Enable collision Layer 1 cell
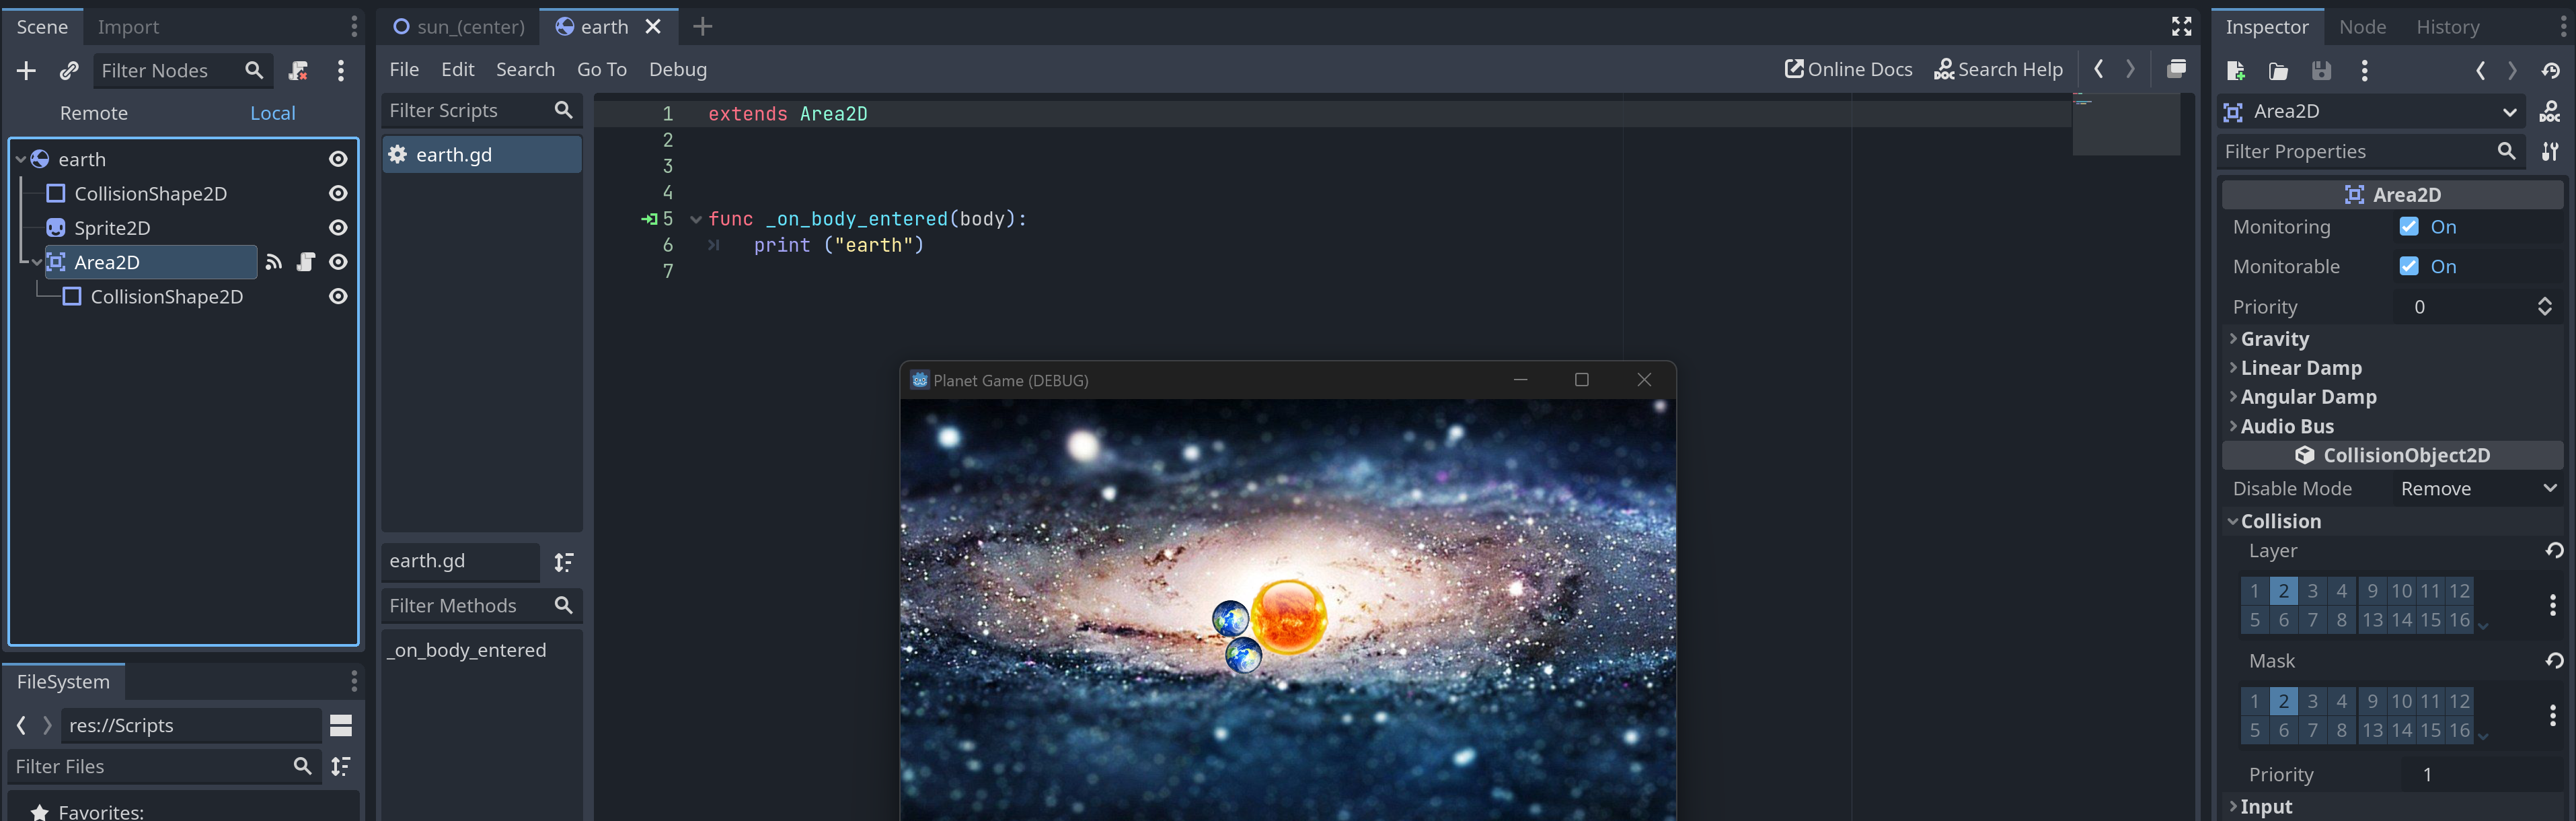The width and height of the screenshot is (2576, 821). click(2254, 591)
